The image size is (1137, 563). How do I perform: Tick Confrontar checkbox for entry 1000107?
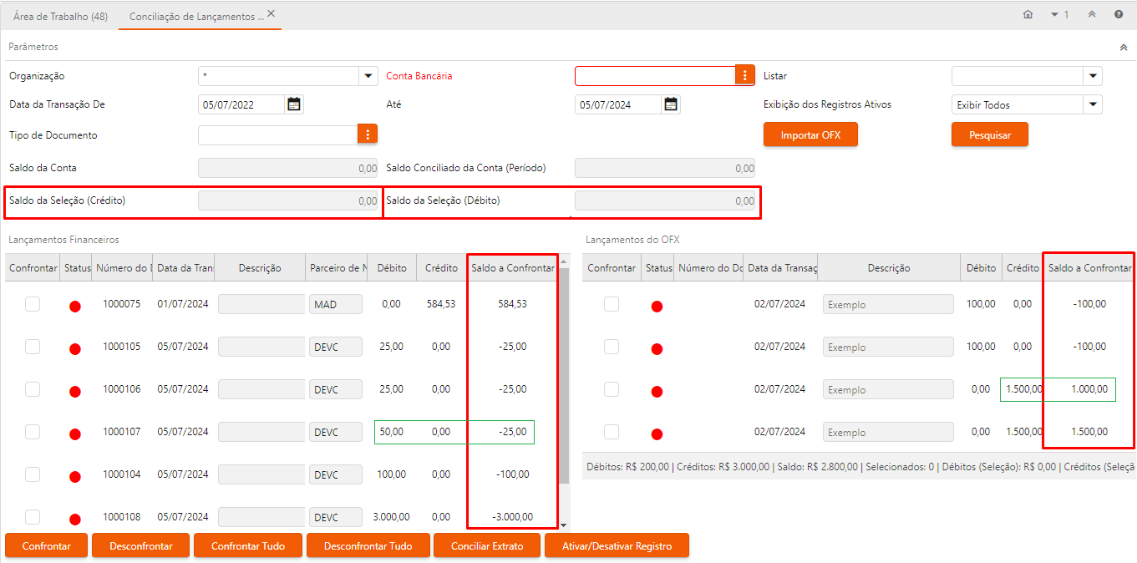point(33,432)
